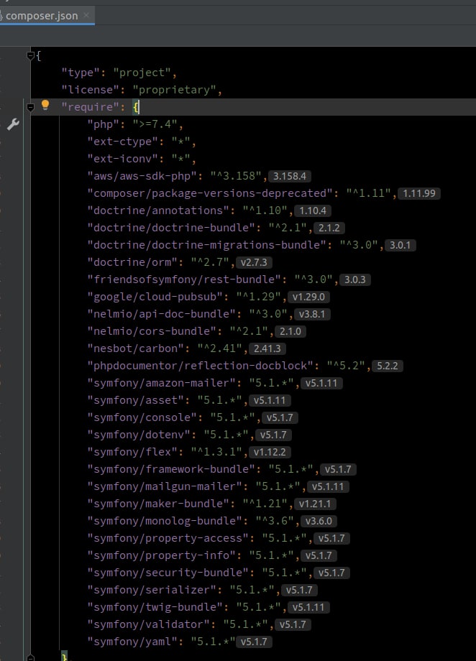Click the 5.2.2 reflection-docblock version badge
This screenshot has height=661, width=476.
point(388,366)
